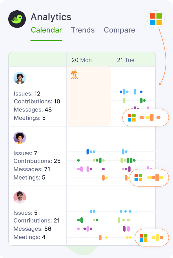
Task: Click "Meetings: 5" stat for first user
Action: 30,118
